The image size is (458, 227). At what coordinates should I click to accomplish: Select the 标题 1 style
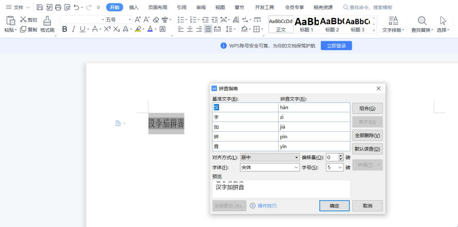click(307, 24)
